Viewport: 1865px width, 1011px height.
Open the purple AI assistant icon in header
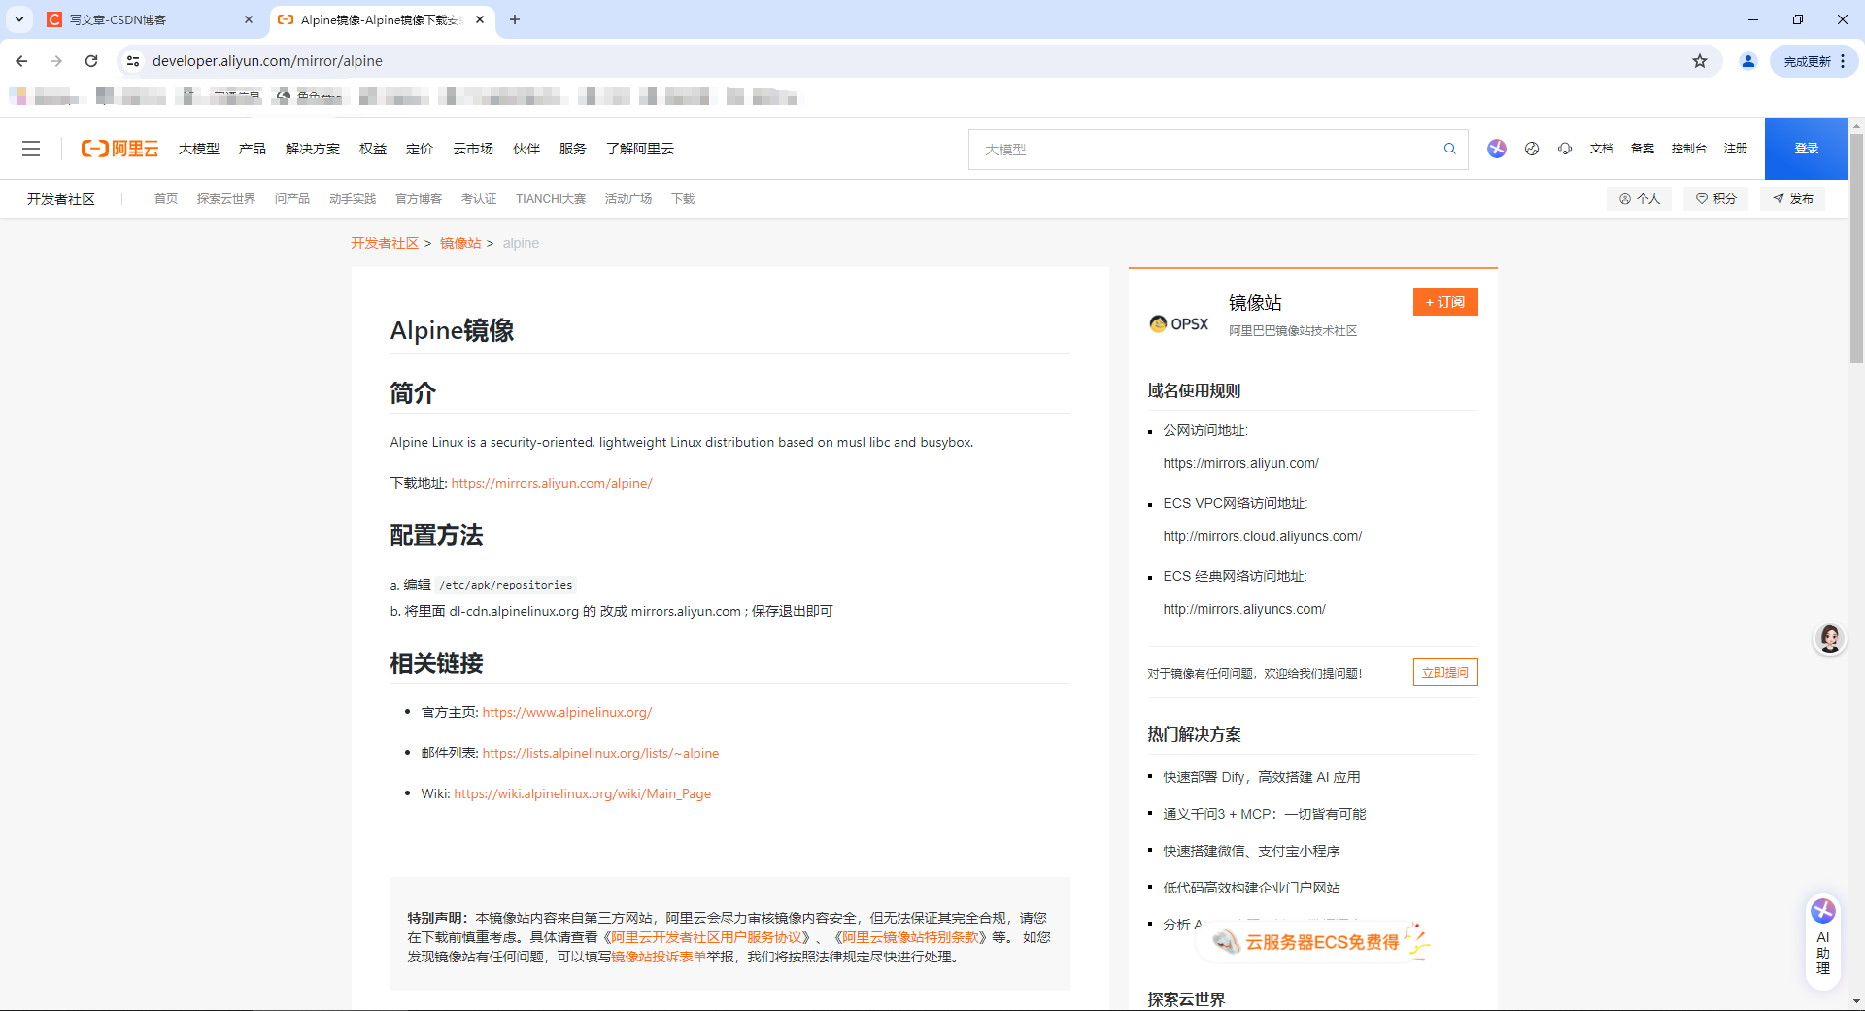tap(1497, 149)
